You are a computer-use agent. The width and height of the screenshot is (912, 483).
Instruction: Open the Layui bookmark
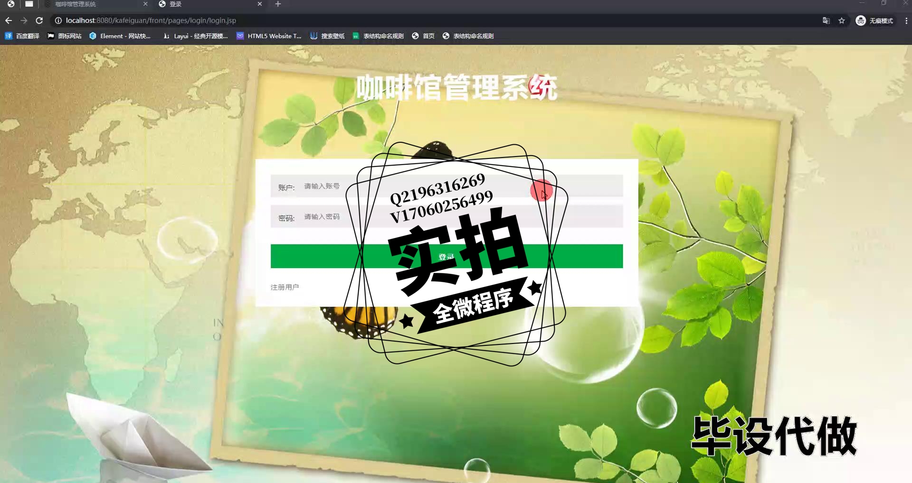(x=196, y=36)
